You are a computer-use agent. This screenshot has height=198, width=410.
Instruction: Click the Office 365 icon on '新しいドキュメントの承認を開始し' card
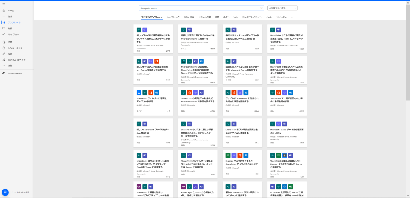tap(157, 61)
